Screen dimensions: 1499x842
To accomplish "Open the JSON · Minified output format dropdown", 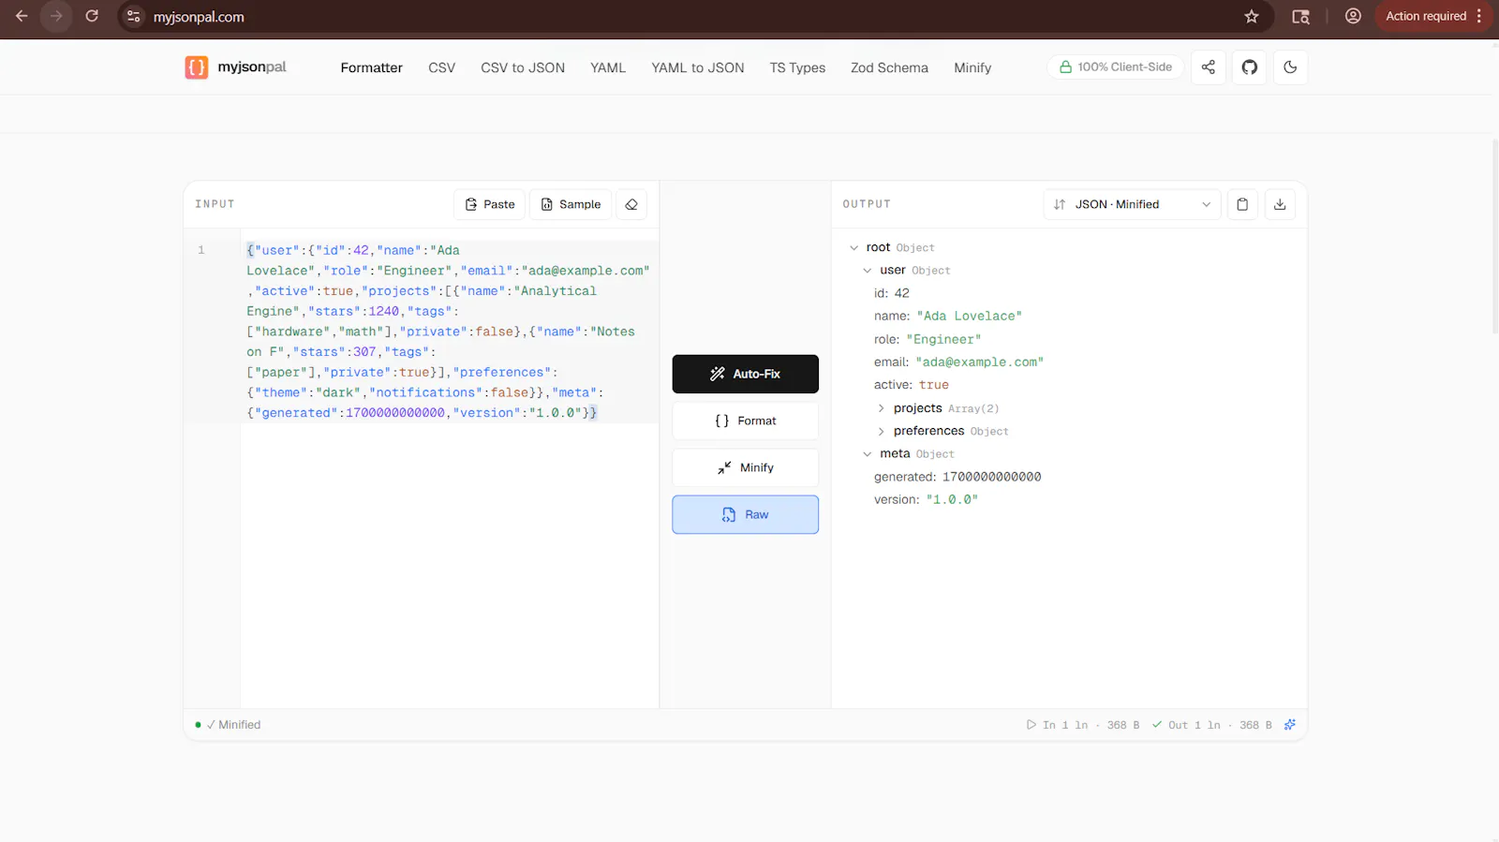I will coord(1132,204).
